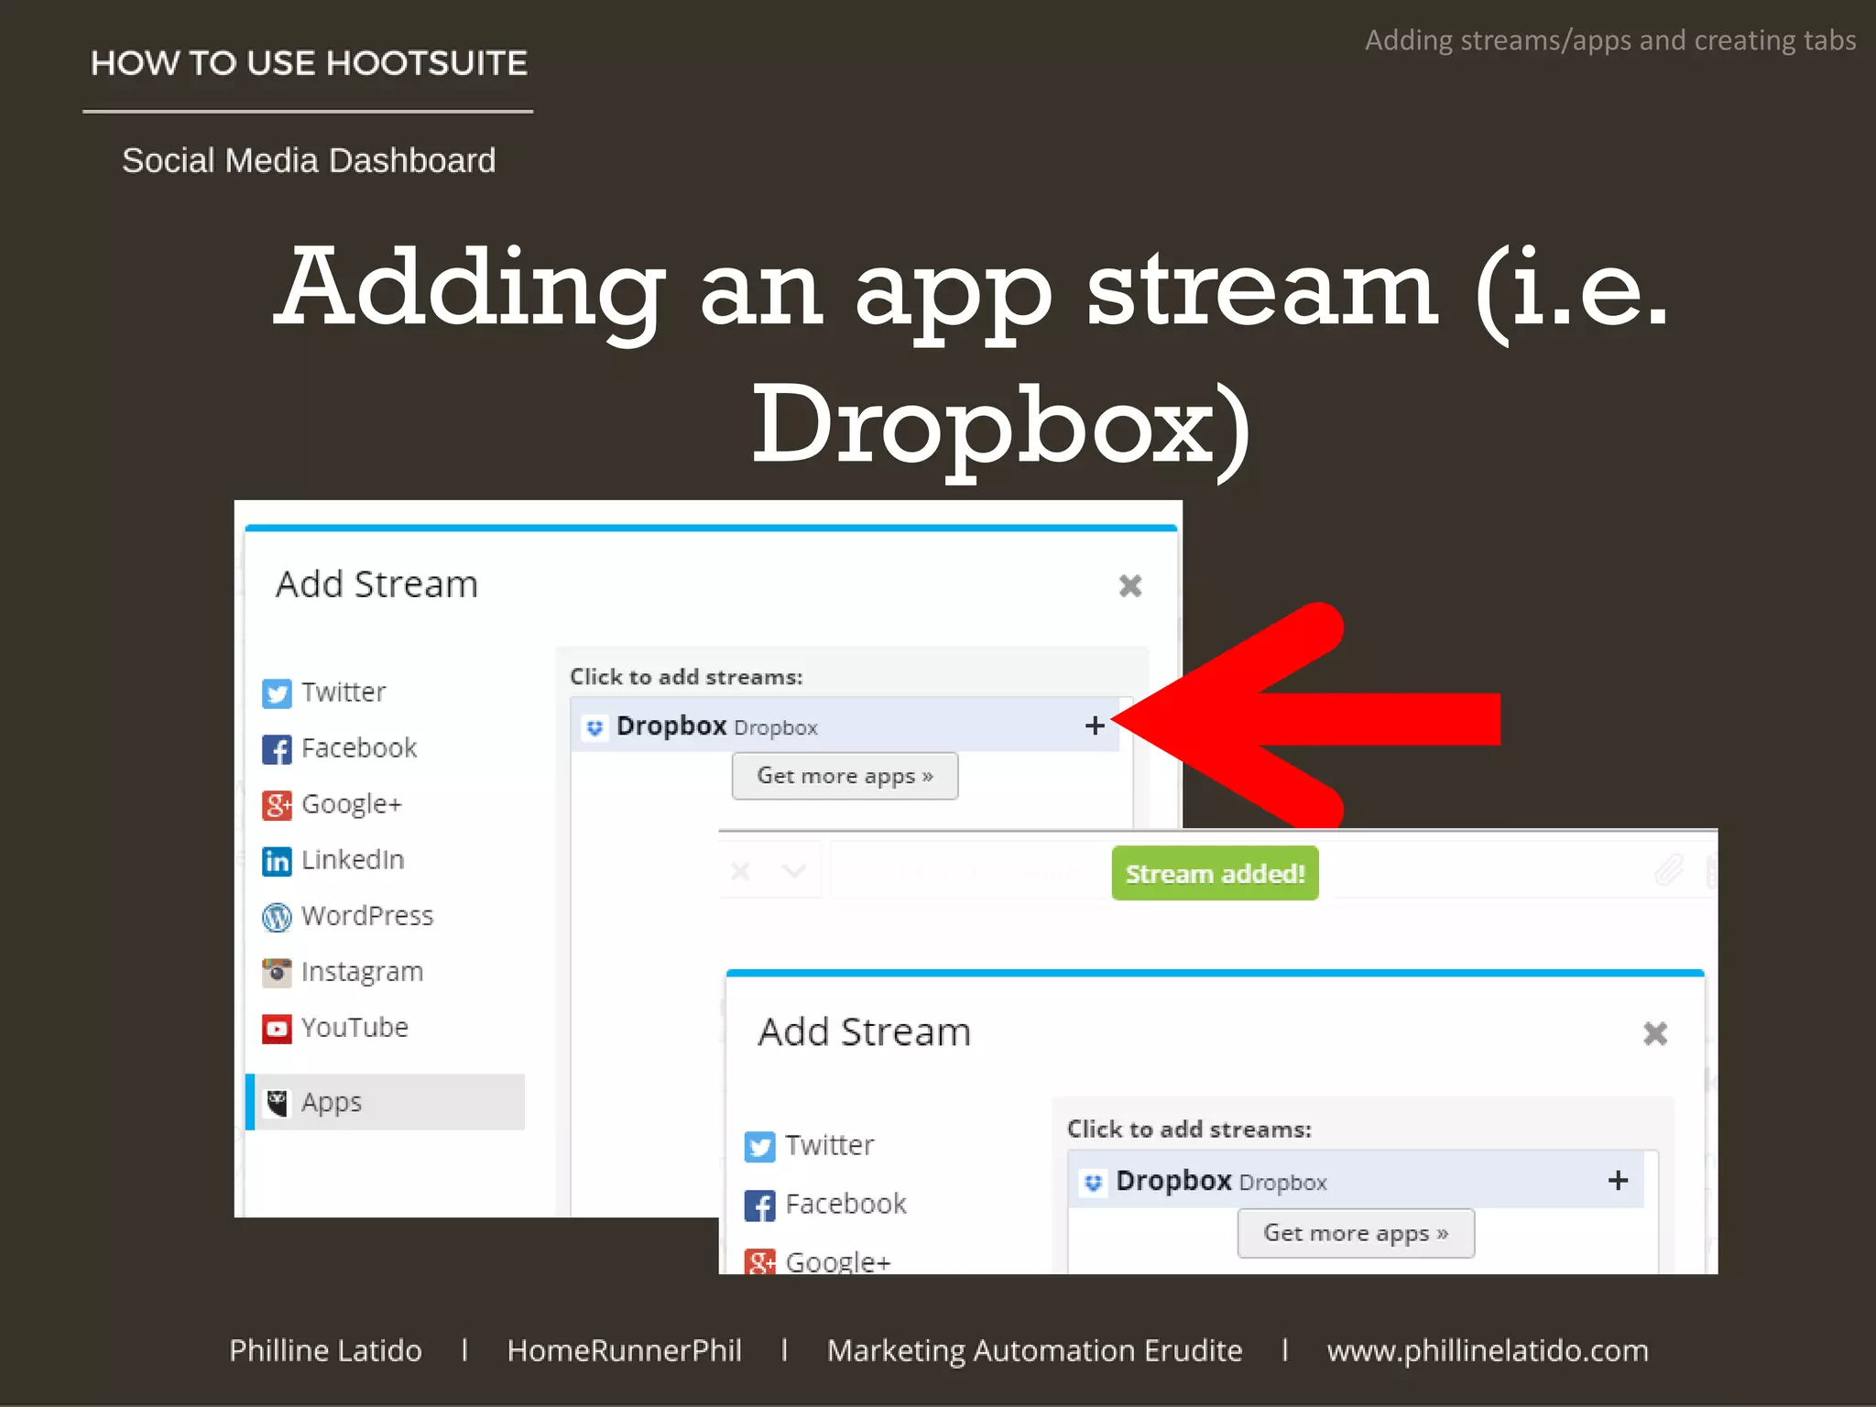The height and width of the screenshot is (1407, 1876).
Task: Click Twitter icon in the larger Add Stream dialog
Action: (277, 693)
